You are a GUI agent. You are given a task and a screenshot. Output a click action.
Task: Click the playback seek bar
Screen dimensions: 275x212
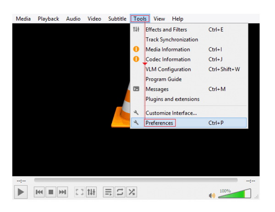click(136, 180)
